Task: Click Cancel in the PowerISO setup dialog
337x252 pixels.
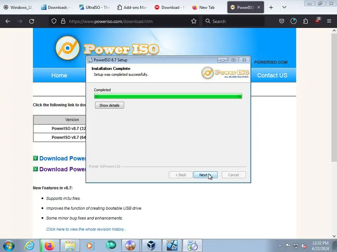Action: tap(234, 175)
